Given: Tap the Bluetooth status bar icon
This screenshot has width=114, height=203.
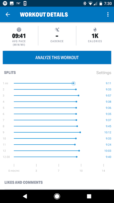Looking at the screenshot, I should 85,3.
